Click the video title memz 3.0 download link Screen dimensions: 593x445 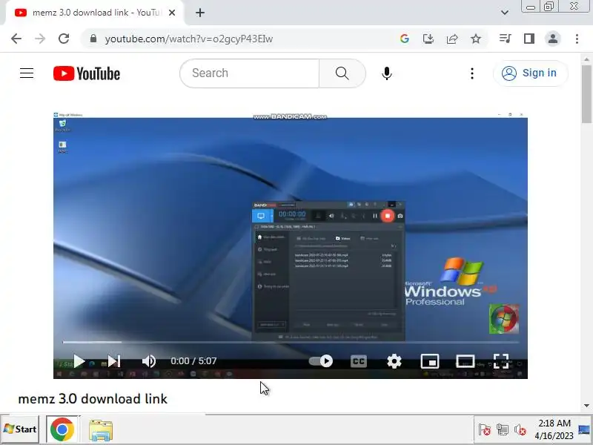click(x=93, y=399)
